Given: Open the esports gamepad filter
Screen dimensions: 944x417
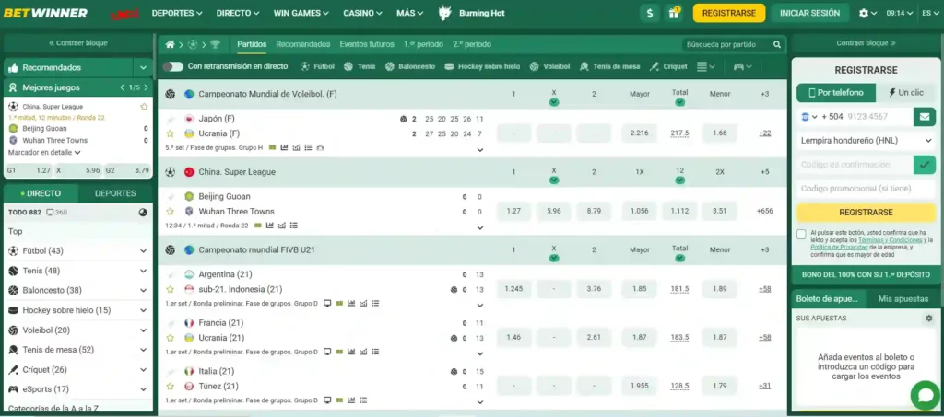Looking at the screenshot, I should (742, 66).
